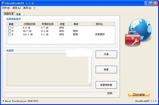
Task: Click the 9.3 GB free space value
Action: 45,31
